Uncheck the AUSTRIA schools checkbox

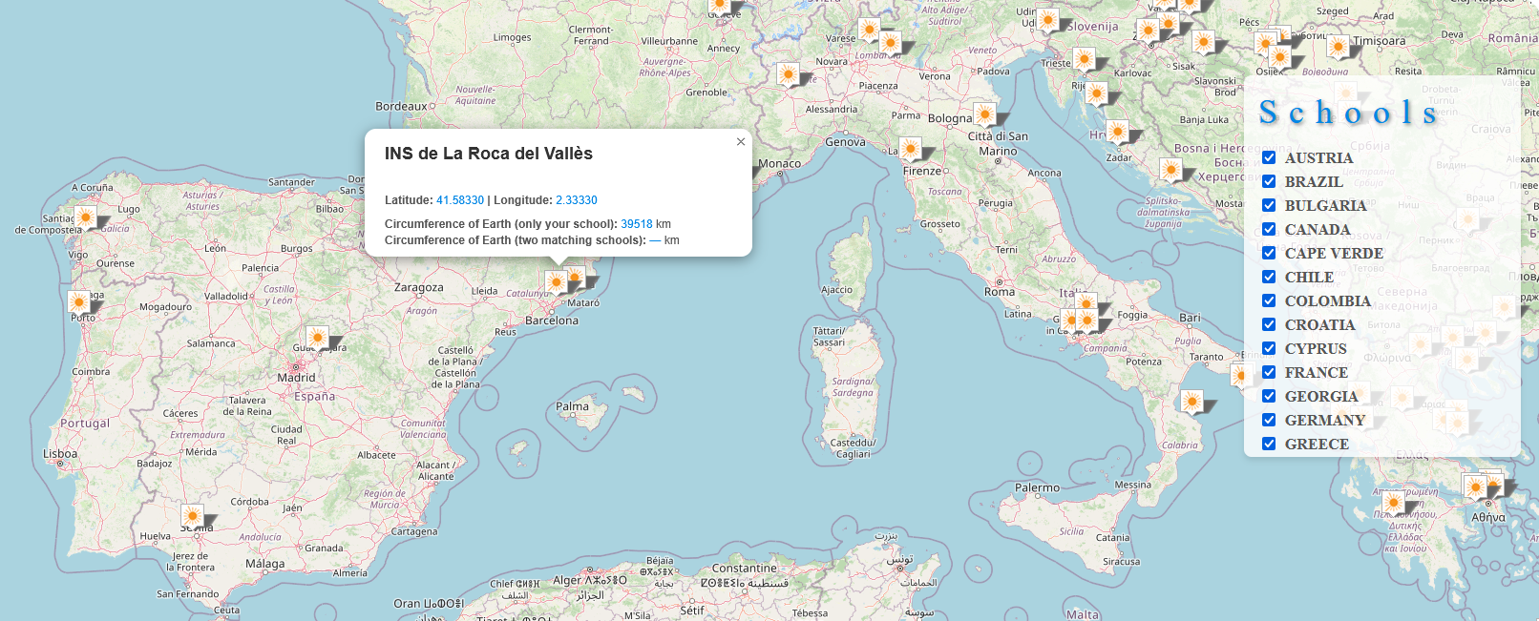point(1269,157)
